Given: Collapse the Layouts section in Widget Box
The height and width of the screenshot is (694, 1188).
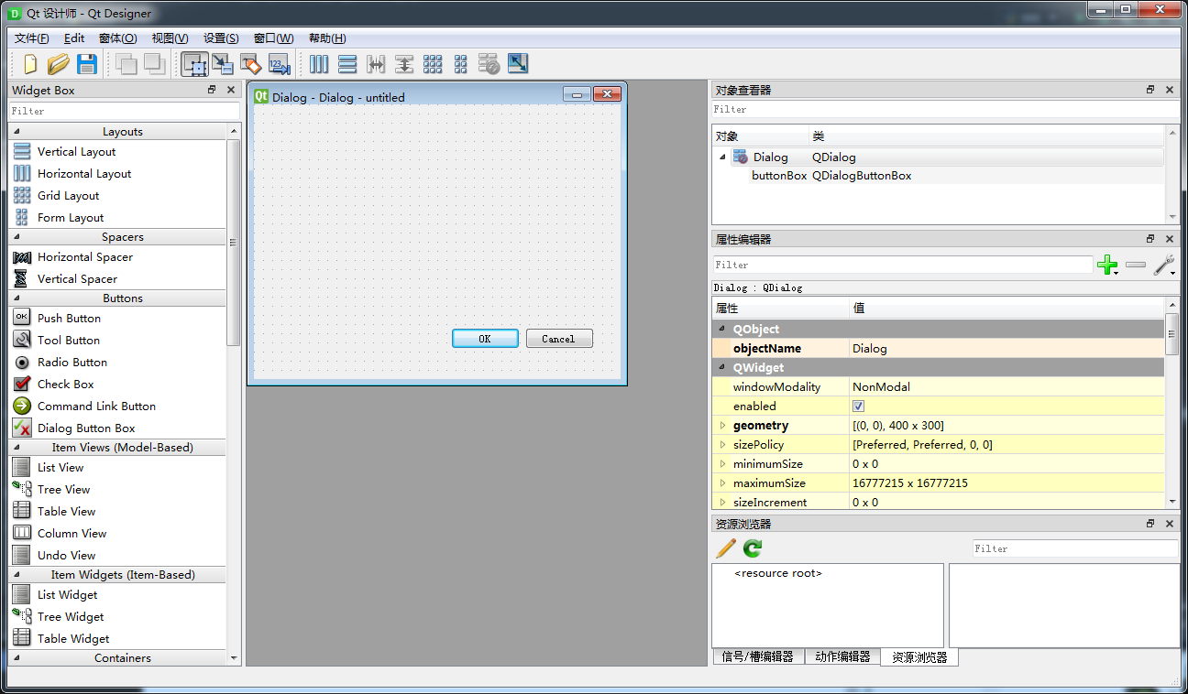Looking at the screenshot, I should [x=18, y=131].
